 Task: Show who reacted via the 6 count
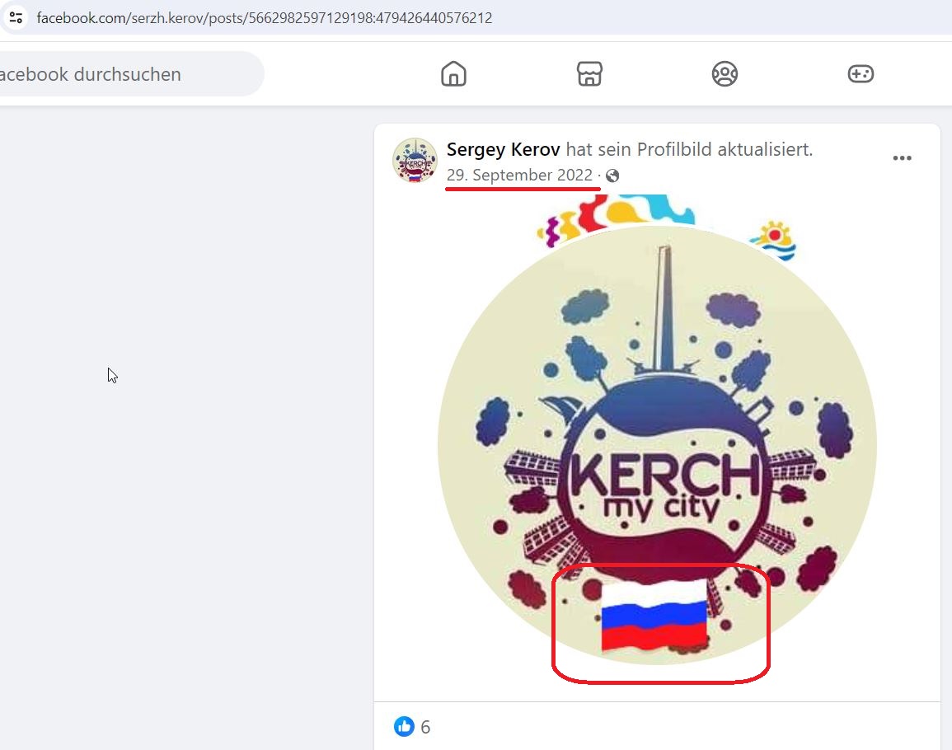point(425,727)
